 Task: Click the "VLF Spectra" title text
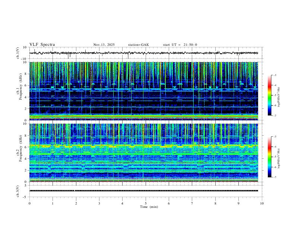[42, 45]
